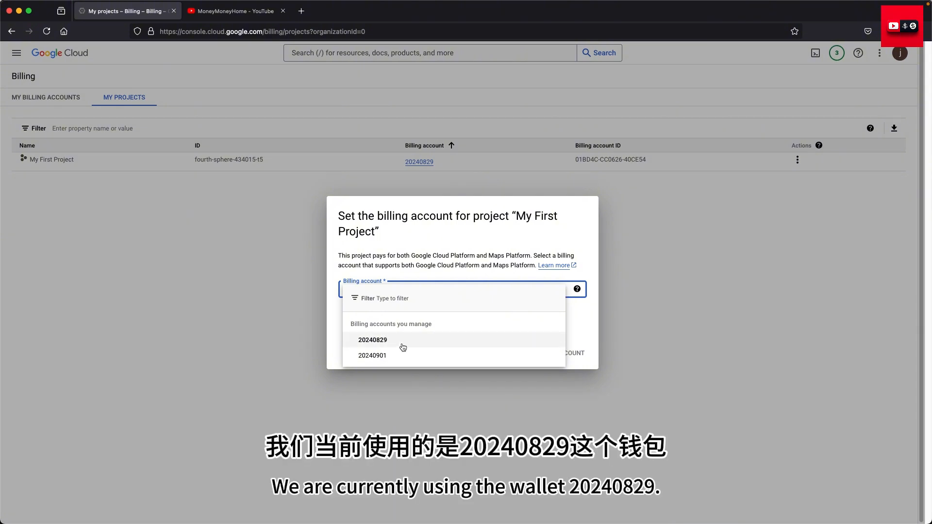The height and width of the screenshot is (524, 932).
Task: Open the notifications badge showing 3
Action: click(837, 53)
